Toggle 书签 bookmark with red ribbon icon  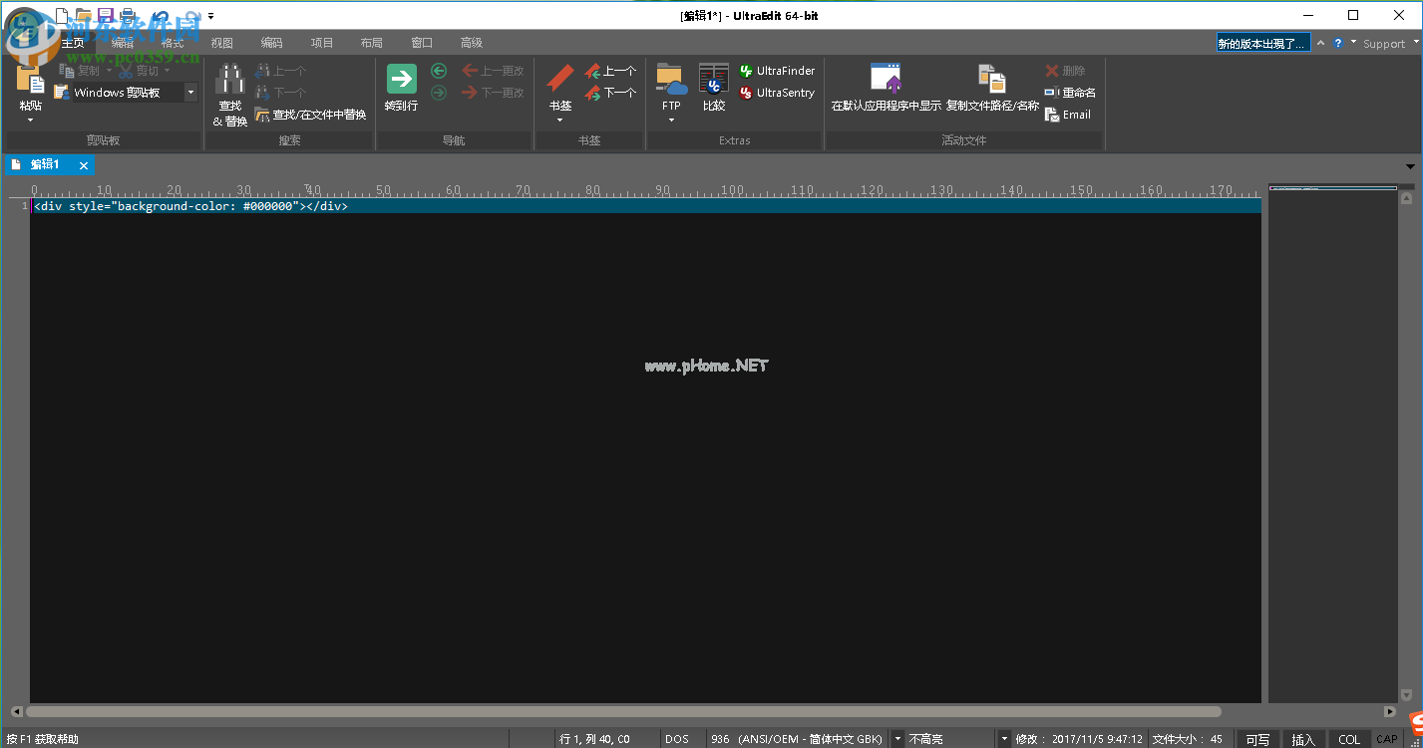click(x=560, y=80)
